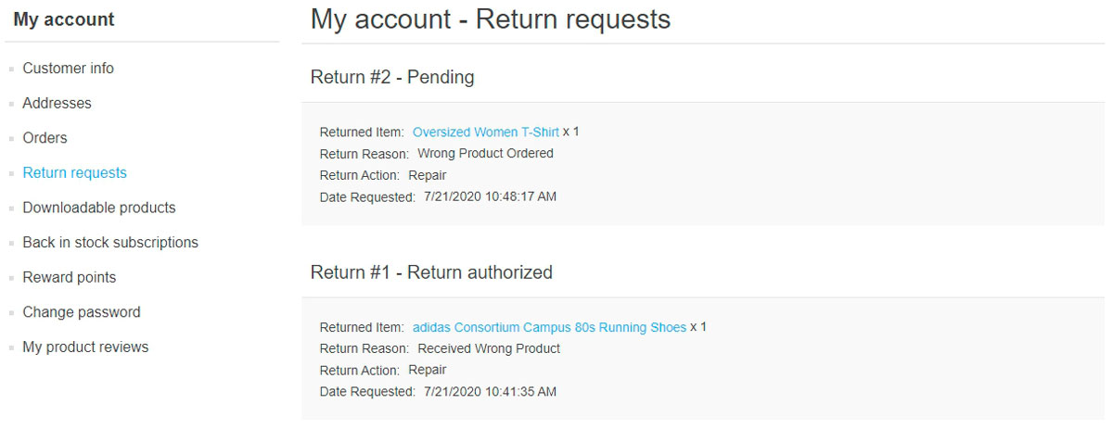Image resolution: width=1113 pixels, height=429 pixels.
Task: Click the Return #2 - Pending heading
Action: pyautogui.click(x=392, y=77)
